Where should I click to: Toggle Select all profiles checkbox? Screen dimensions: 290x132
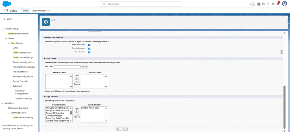(89, 45)
